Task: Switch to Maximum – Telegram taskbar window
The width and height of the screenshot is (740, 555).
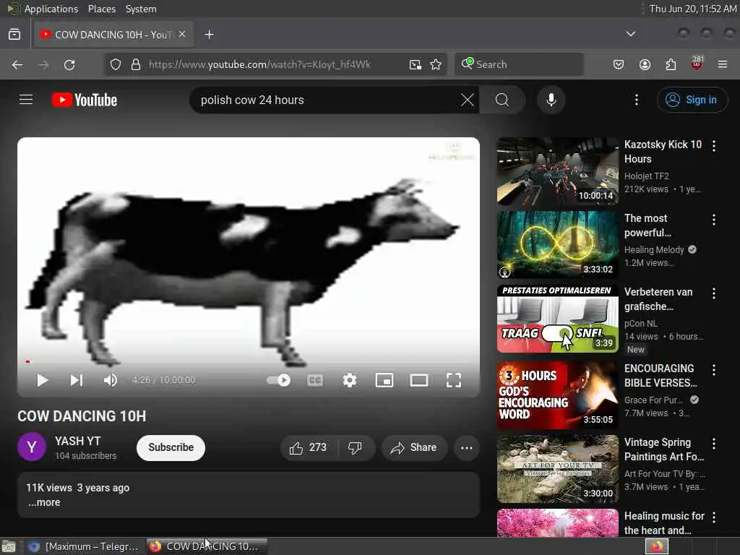Action: click(84, 546)
